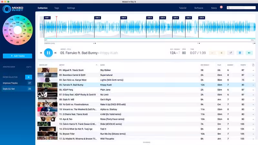Skip to the next track
Image resolution: width=258 pixels, height=145 pixels.
[56, 53]
